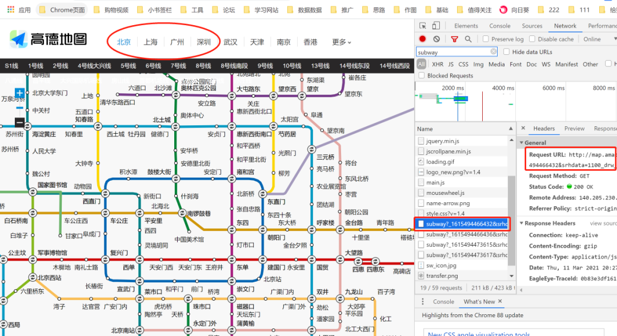Open network search with magnifier icon

click(x=468, y=39)
